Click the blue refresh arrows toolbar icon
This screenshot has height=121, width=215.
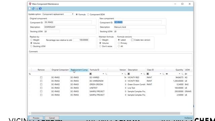point(33,9)
